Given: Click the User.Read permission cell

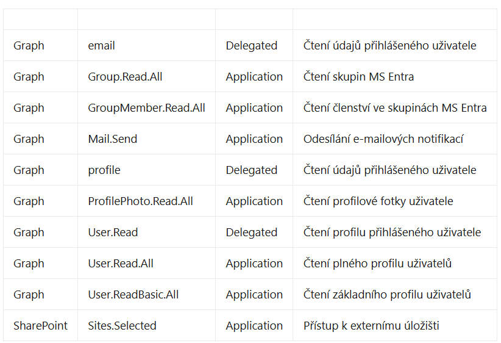Looking at the screenshot, I should (x=113, y=233).
